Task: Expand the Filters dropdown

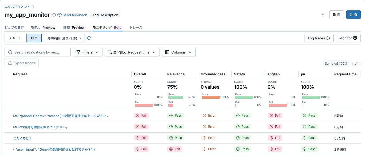Action: (88, 52)
